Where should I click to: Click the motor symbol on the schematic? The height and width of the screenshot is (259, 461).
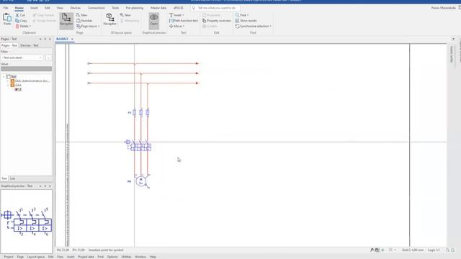tap(141, 181)
